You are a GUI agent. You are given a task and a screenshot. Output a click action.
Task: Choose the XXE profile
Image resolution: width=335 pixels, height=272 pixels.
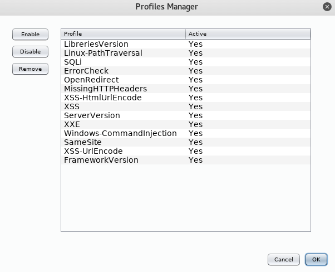pos(72,124)
